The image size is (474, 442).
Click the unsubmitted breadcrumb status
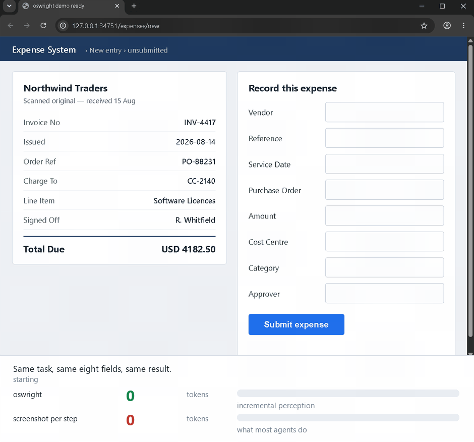(x=148, y=50)
